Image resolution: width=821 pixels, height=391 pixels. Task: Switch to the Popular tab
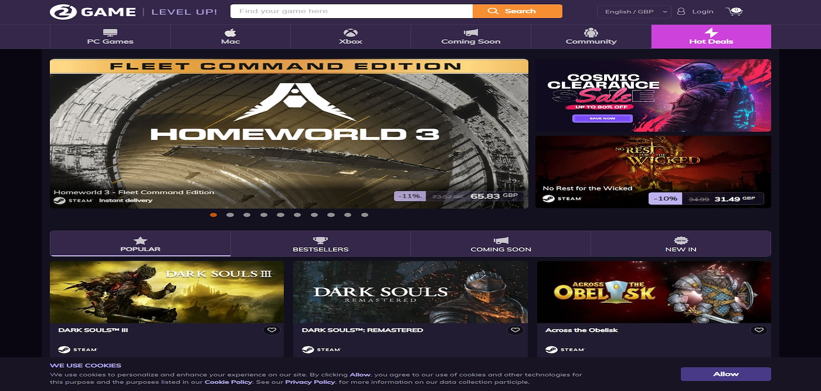(x=140, y=244)
